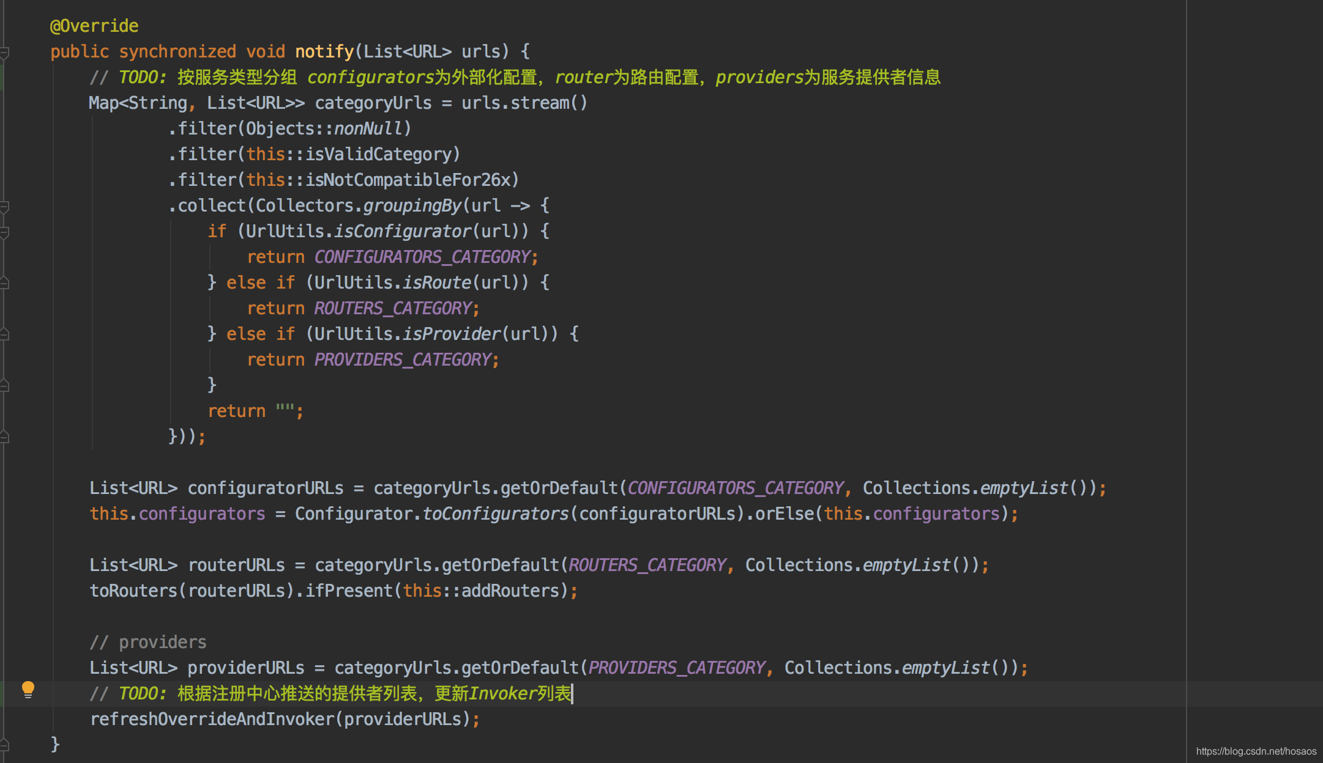Toggle the fold marker at the isProvider else-if line

tap(4, 334)
